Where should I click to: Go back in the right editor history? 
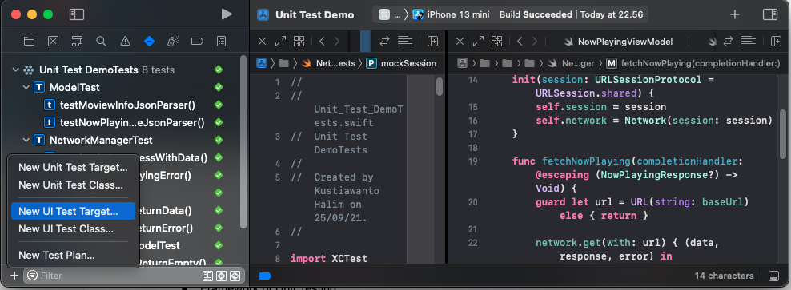520,42
